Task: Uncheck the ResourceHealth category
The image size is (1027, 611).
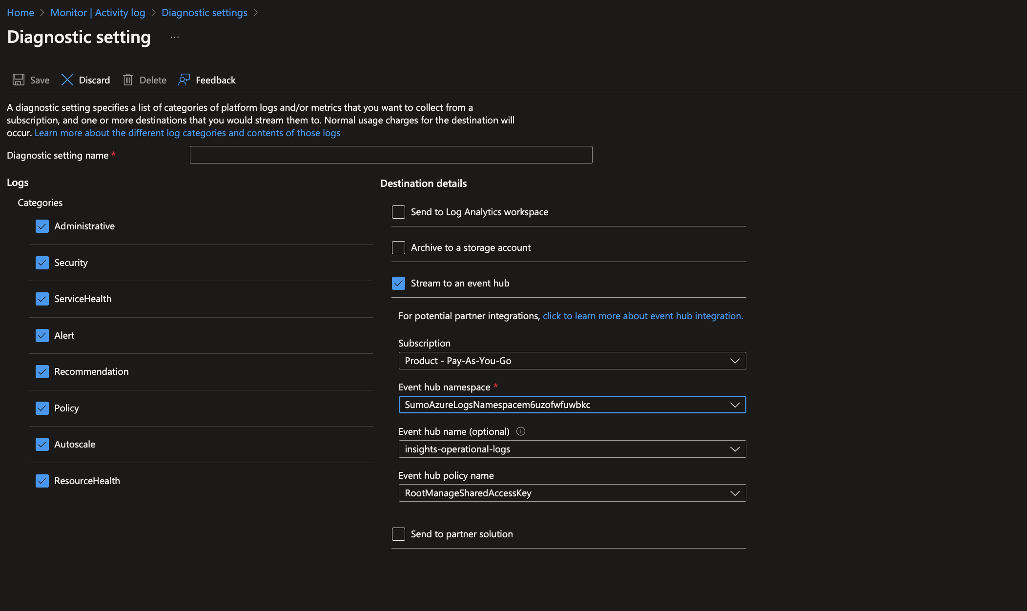Action: tap(42, 481)
